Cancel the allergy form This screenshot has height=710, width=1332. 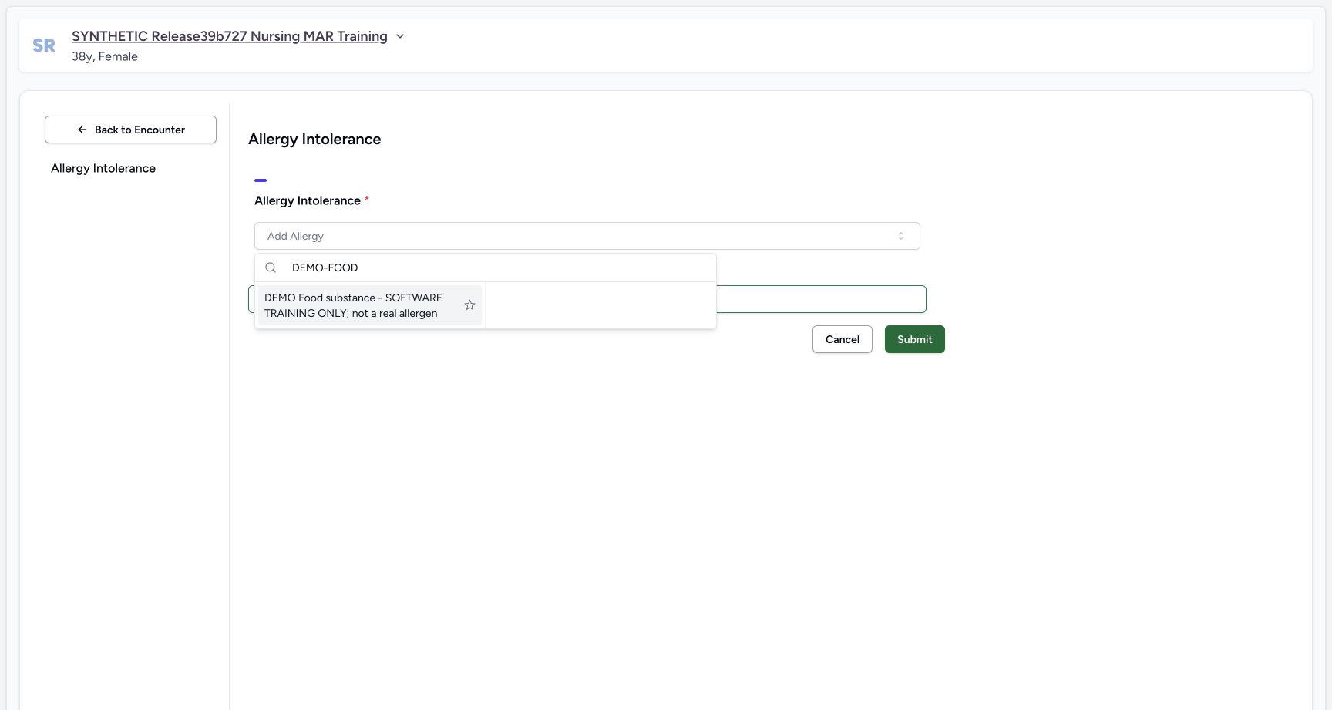[x=843, y=339]
